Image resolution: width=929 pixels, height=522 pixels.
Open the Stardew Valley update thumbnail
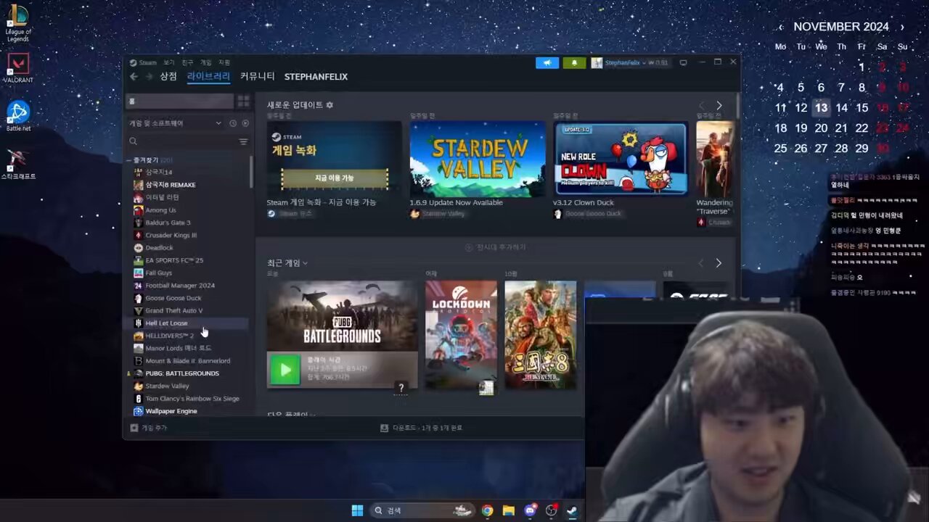[478, 159]
